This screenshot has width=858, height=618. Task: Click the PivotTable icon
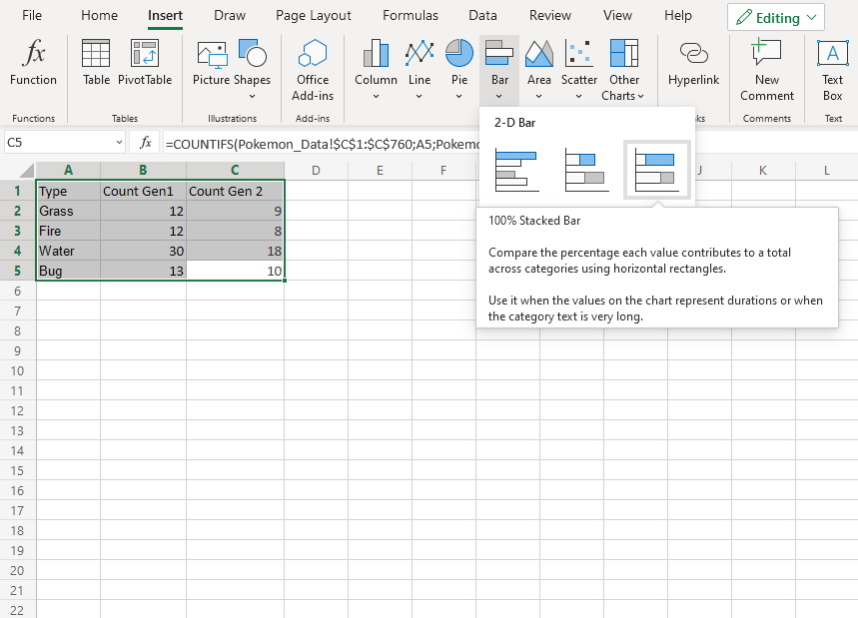(145, 65)
